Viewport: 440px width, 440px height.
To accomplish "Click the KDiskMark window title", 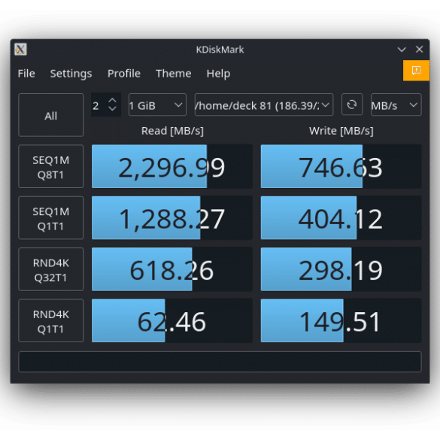I will 220,50.
